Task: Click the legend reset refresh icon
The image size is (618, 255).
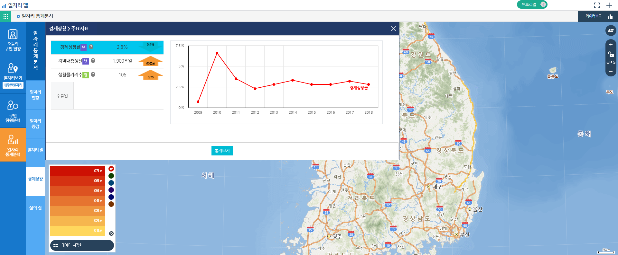Action: pos(111,233)
